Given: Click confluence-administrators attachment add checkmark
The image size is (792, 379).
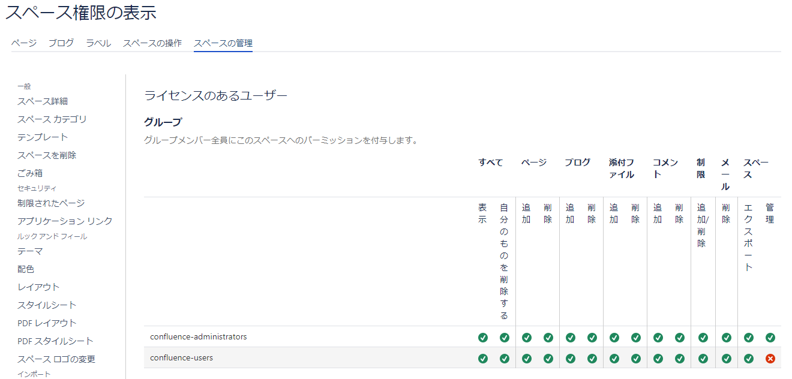Looking at the screenshot, I should (614, 338).
